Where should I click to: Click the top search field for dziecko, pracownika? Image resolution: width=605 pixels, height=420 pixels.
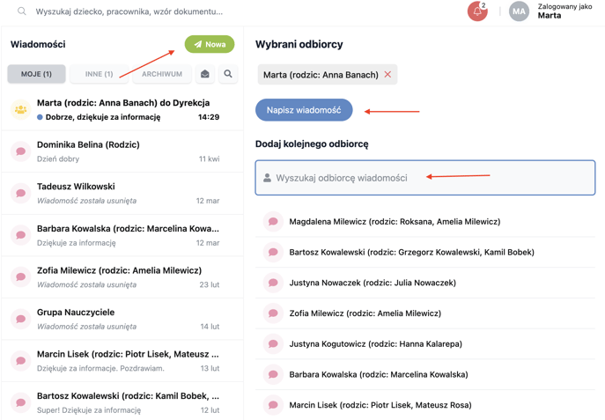(129, 11)
